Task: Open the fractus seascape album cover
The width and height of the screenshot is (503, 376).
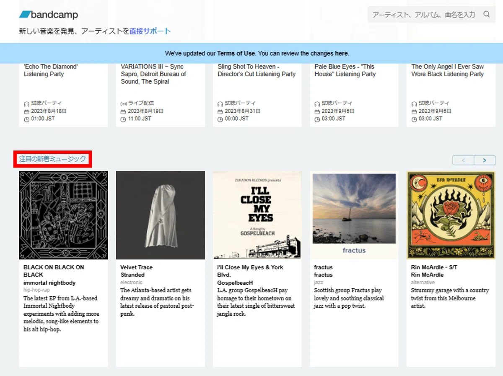Action: point(354,215)
